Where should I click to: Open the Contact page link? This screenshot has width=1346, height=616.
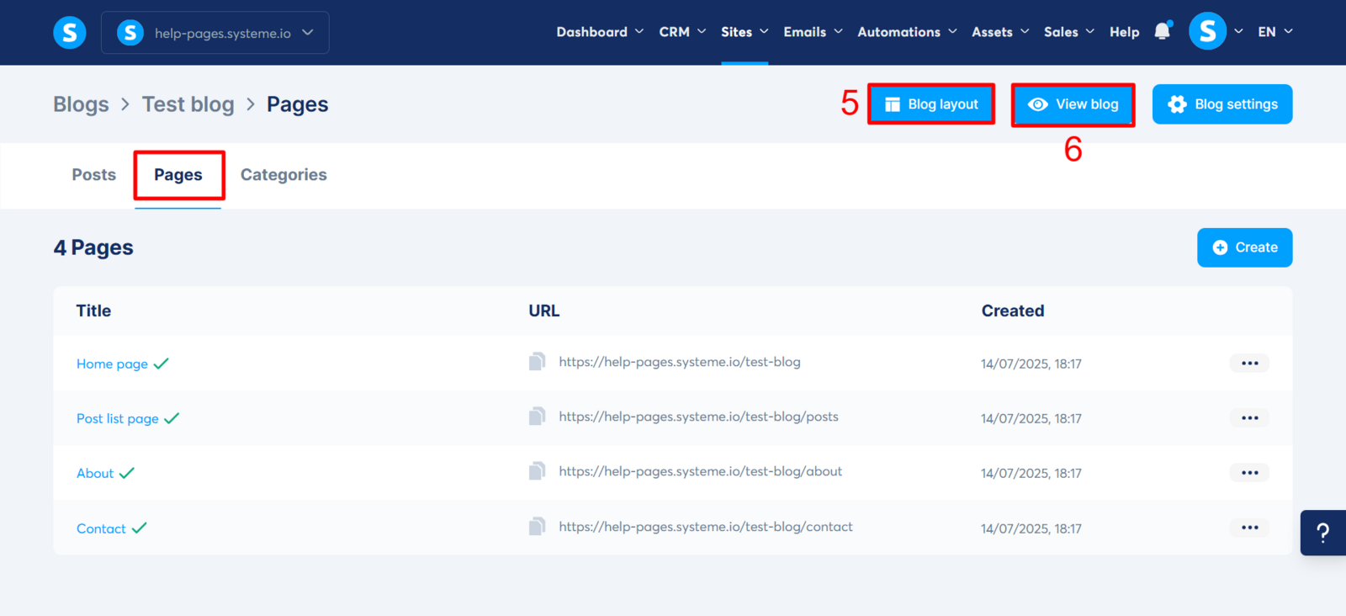click(x=101, y=528)
